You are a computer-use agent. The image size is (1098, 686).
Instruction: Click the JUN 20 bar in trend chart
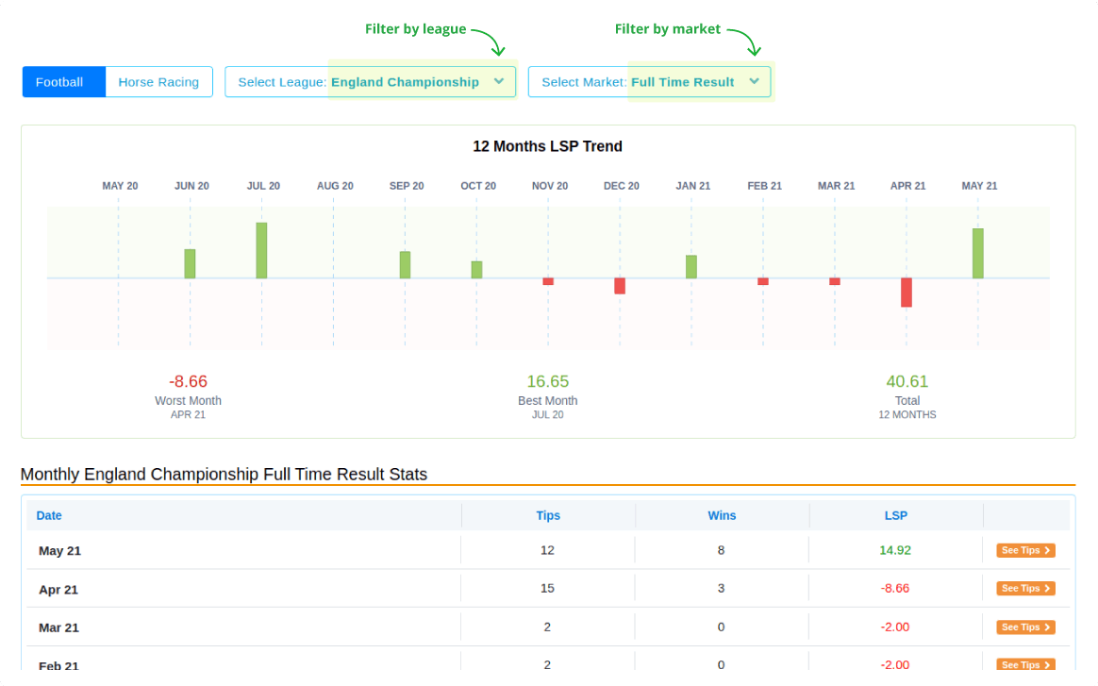coord(190,263)
